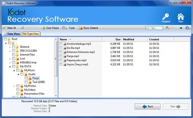Click the folder tree vertical scrollbar thumb
This screenshot has height=118, width=193.
pos(56,59)
